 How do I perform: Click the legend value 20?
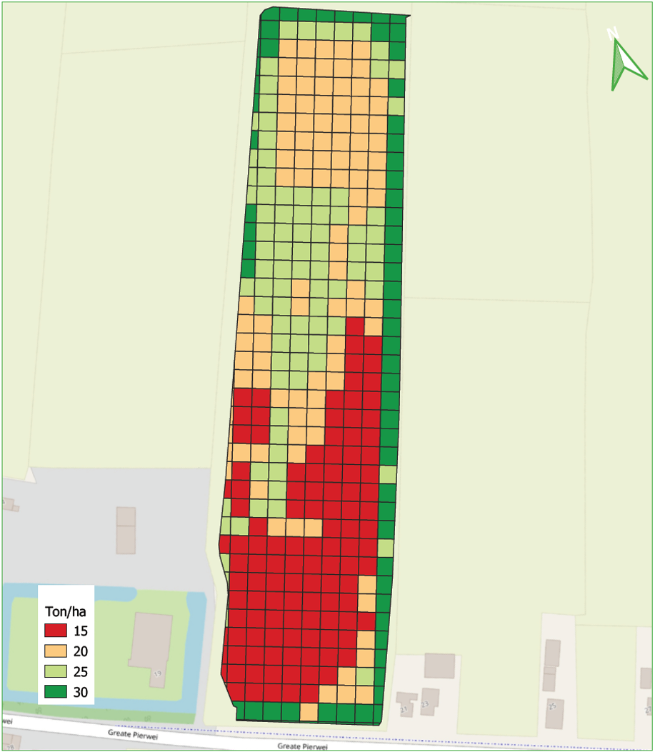81,651
